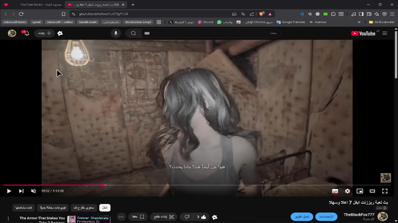Open the Gemini sparkle icon beside Create
The width and height of the screenshot is (398, 223).
(x=60, y=33)
